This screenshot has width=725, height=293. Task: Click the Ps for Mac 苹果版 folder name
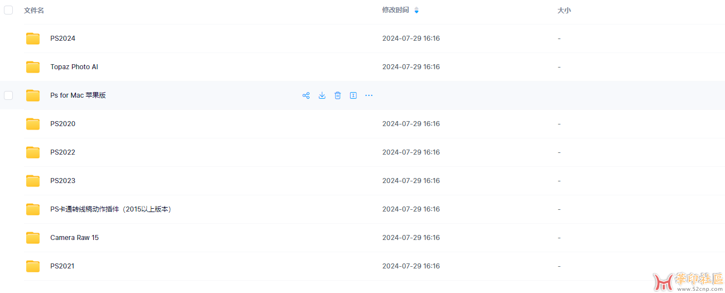point(78,95)
